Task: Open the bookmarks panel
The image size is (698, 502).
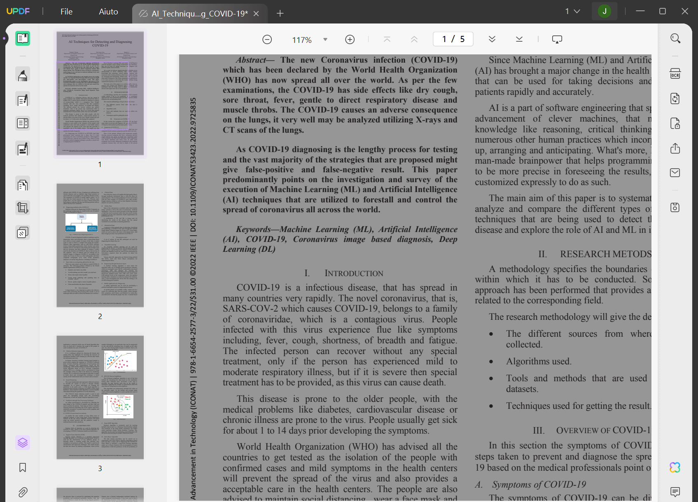Action: point(23,467)
